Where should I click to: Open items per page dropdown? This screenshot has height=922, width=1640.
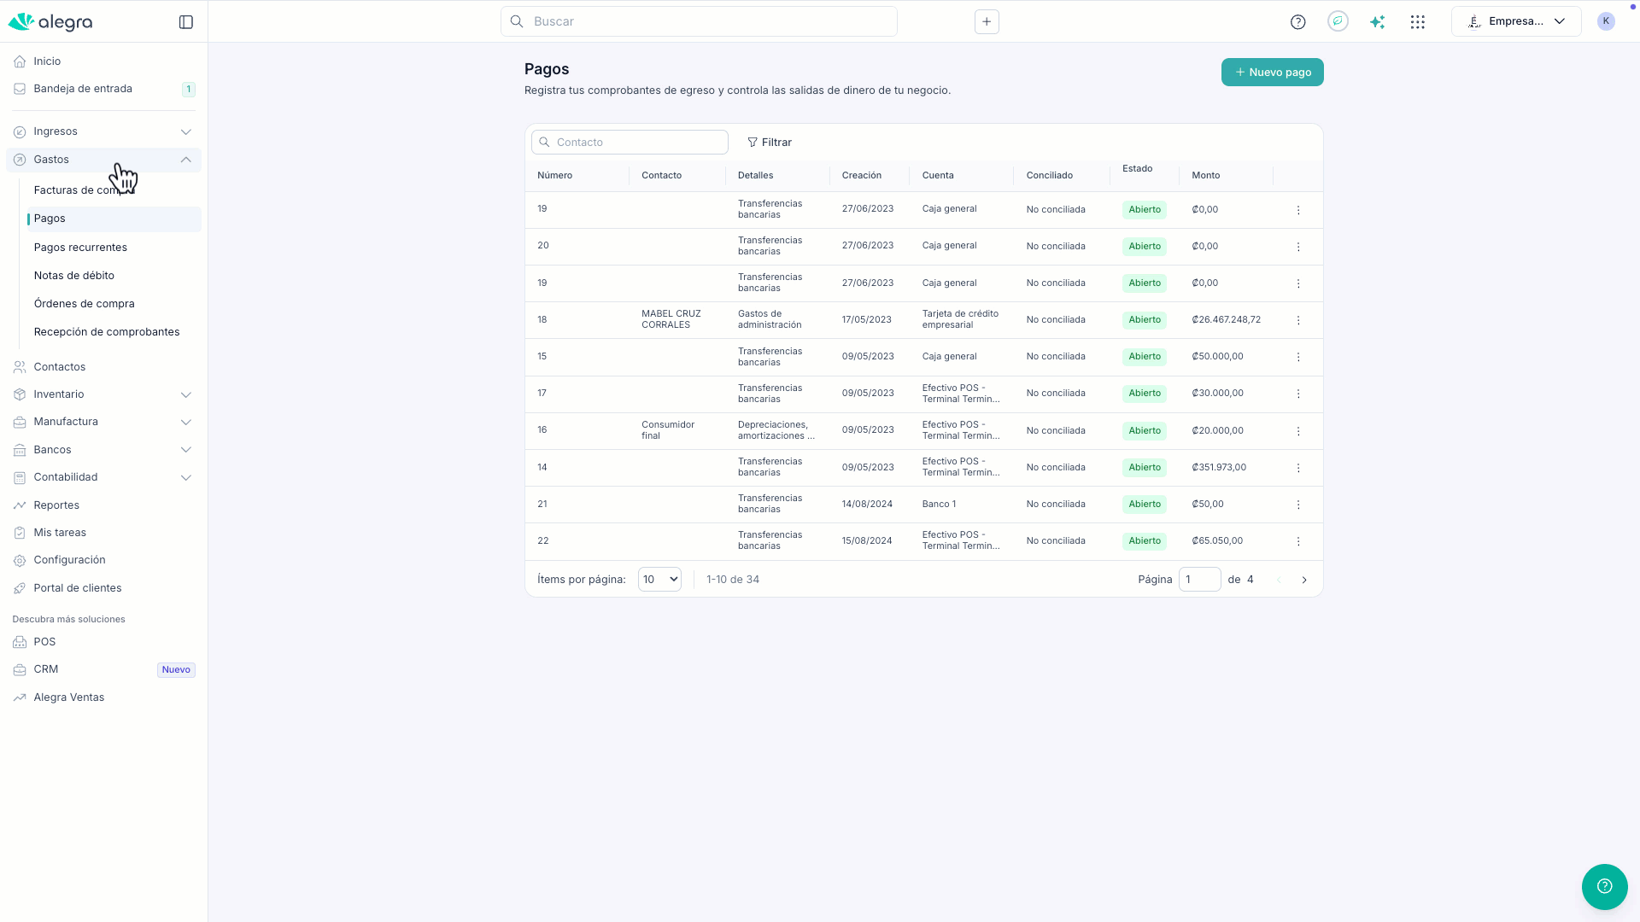[659, 580]
